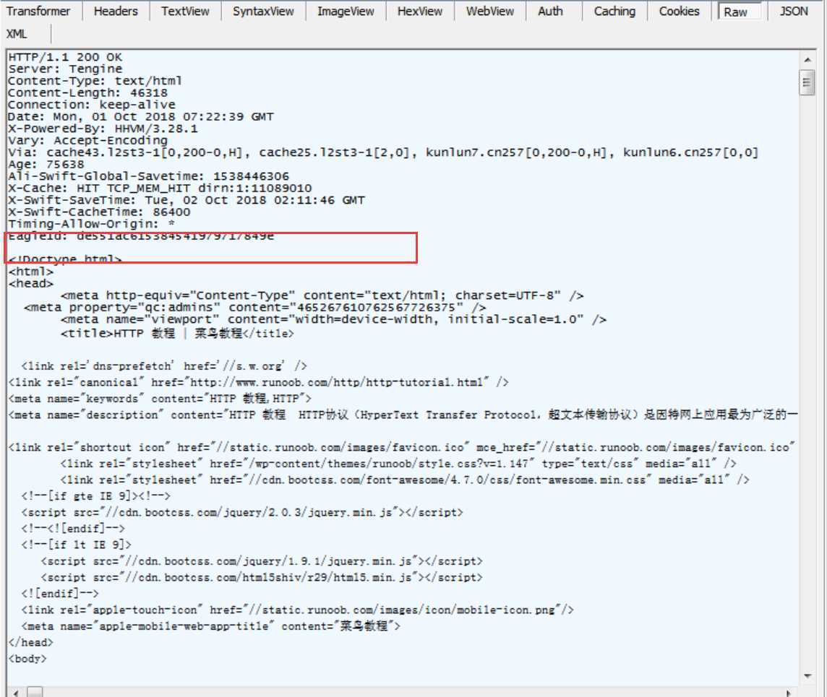Click the meta name 'description' line
827x697 pixels.
403,415
